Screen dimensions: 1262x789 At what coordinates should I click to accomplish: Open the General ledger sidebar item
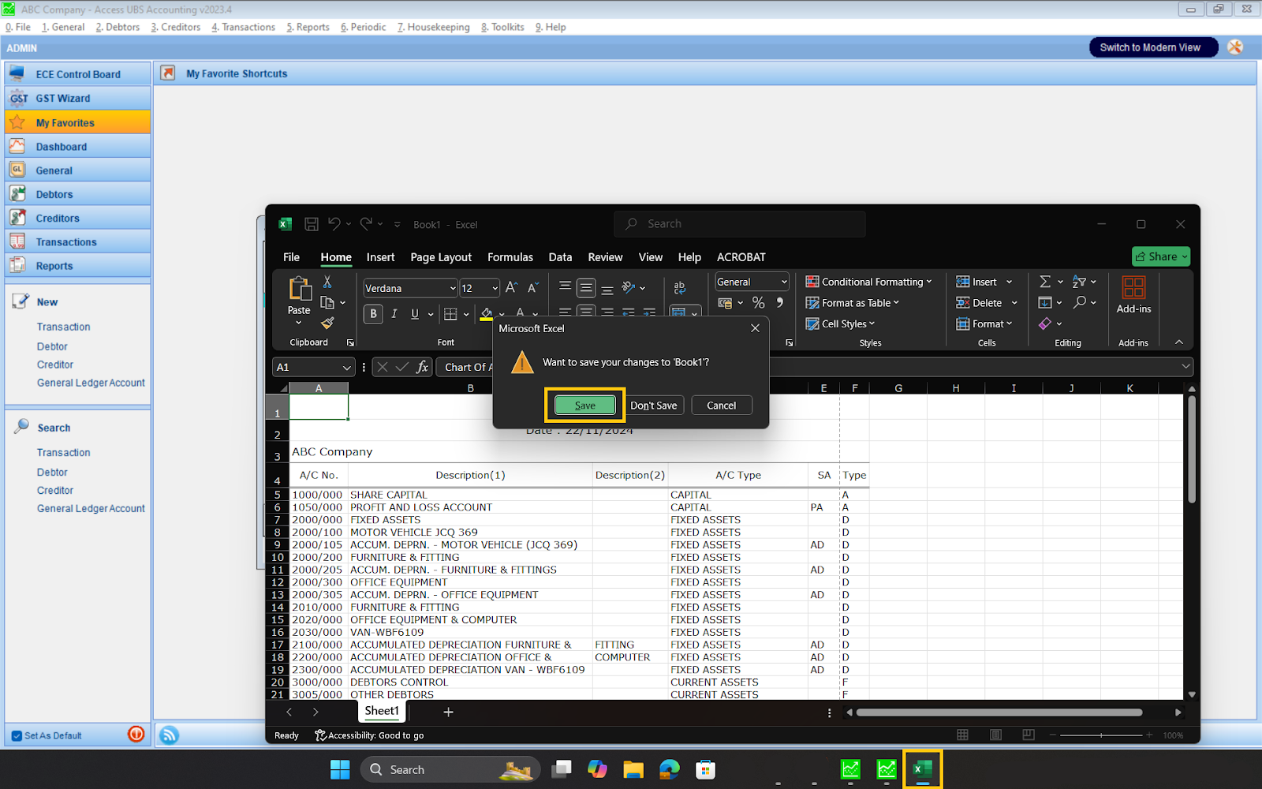pyautogui.click(x=77, y=170)
